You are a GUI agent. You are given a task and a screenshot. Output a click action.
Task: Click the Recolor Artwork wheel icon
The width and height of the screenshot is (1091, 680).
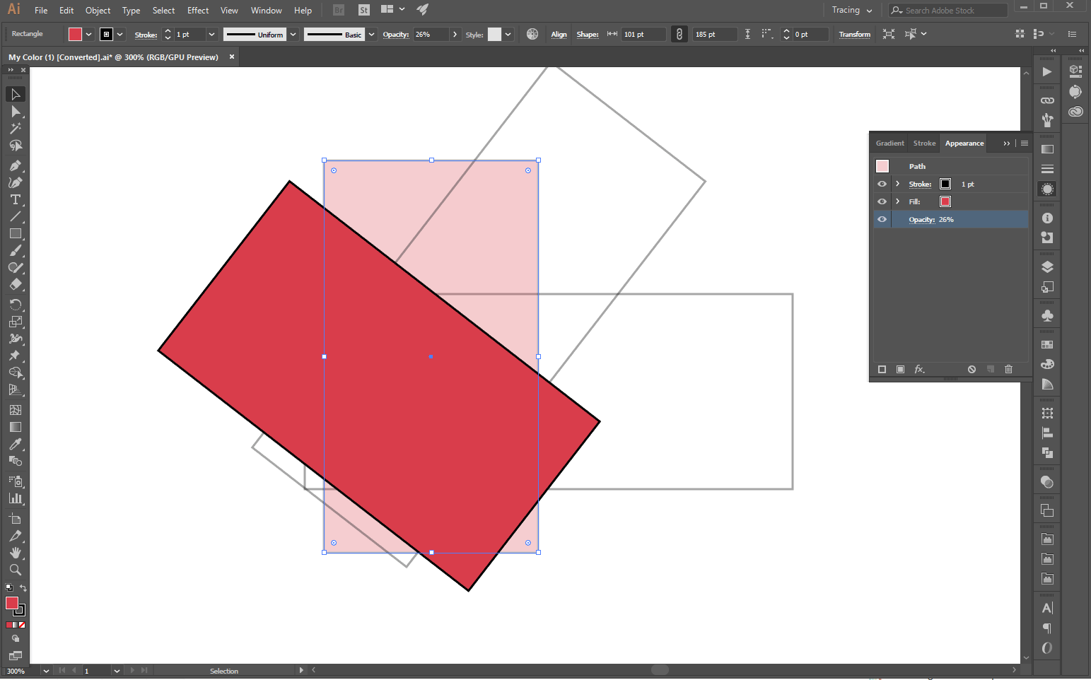tap(532, 34)
